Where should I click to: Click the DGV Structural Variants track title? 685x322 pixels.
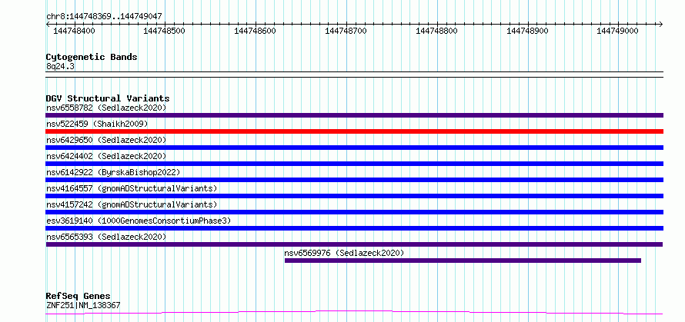click(x=108, y=98)
